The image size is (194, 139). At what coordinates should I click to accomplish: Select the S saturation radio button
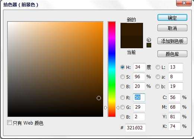click(x=123, y=77)
